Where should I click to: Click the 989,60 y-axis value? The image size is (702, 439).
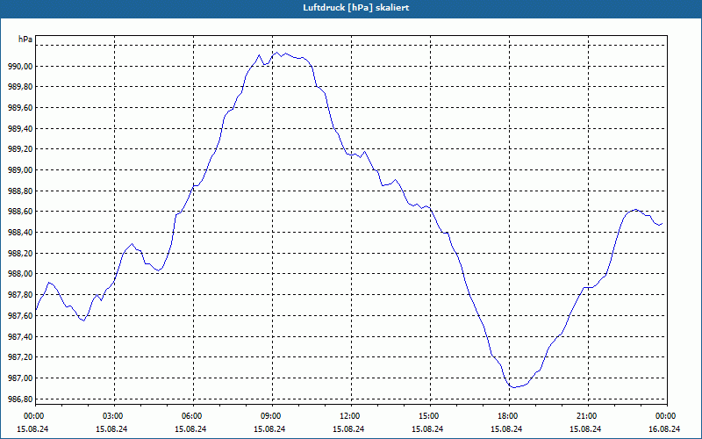pos(20,108)
